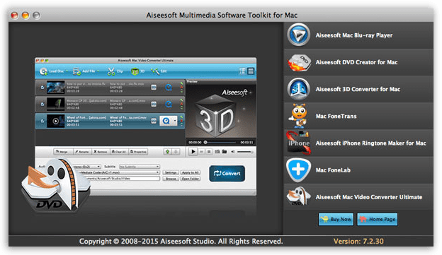Screen dimensions: 442x255
Task: Click the blue Convert button
Action: 227,174
